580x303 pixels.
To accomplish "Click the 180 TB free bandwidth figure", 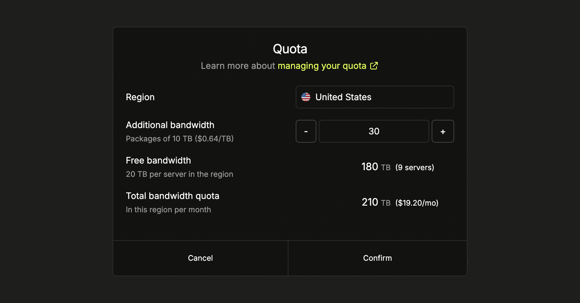I will (x=370, y=167).
